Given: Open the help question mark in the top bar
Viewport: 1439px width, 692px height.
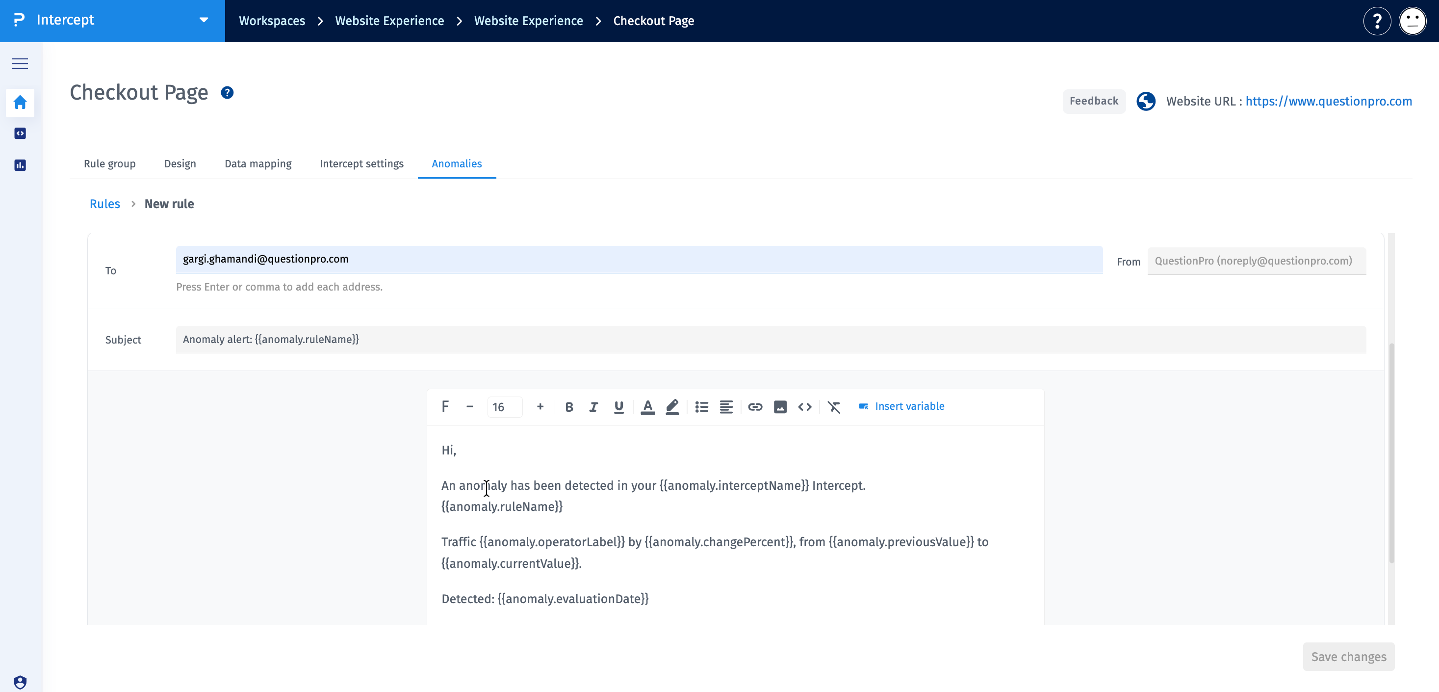Looking at the screenshot, I should pyautogui.click(x=1377, y=21).
